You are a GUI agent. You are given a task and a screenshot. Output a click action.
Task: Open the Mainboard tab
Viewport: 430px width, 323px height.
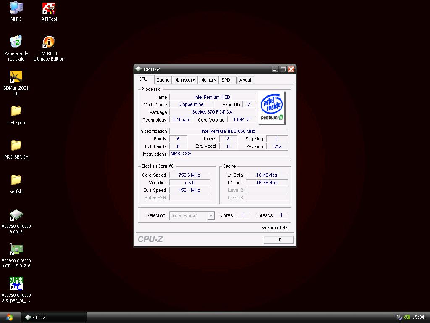(x=185, y=80)
